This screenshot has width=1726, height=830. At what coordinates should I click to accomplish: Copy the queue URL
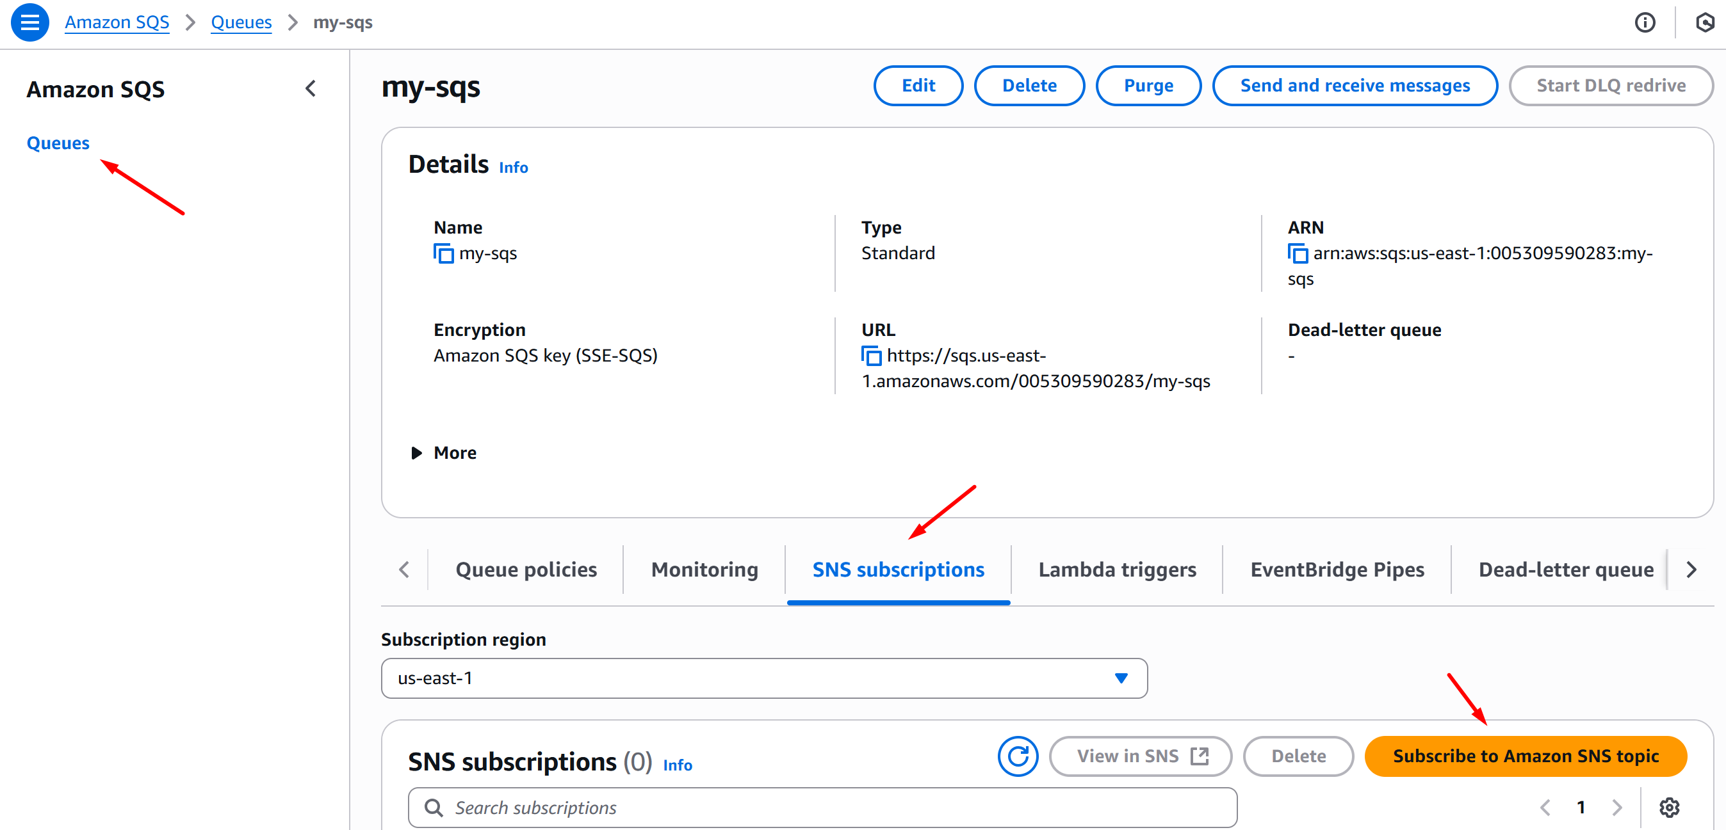(870, 355)
